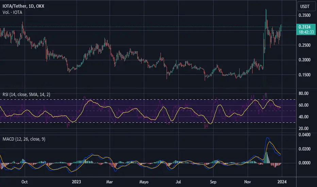Click the Nov label on time axis
This screenshot has width=317, height=187.
248,182
